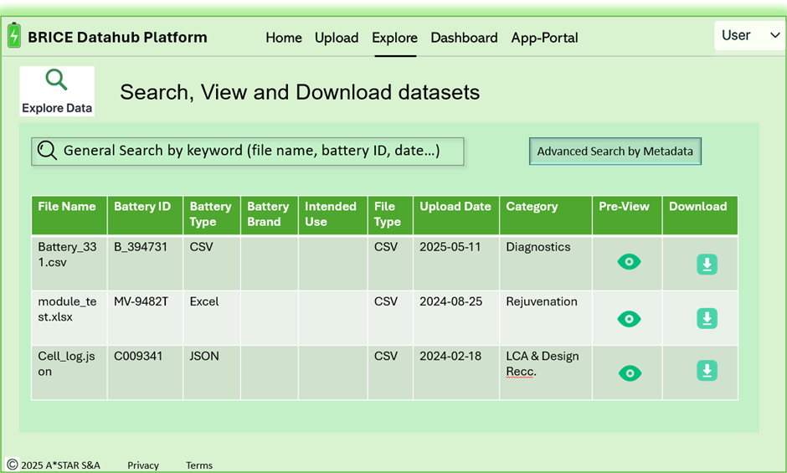Open the Dashboard tab

point(464,38)
